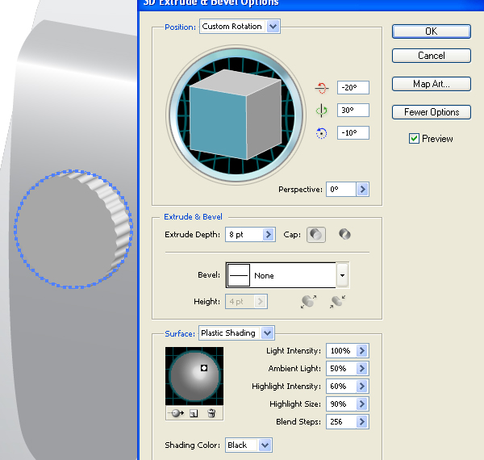484x460 pixels.
Task: Edit the Y rotation field 30°
Action: coord(353,111)
